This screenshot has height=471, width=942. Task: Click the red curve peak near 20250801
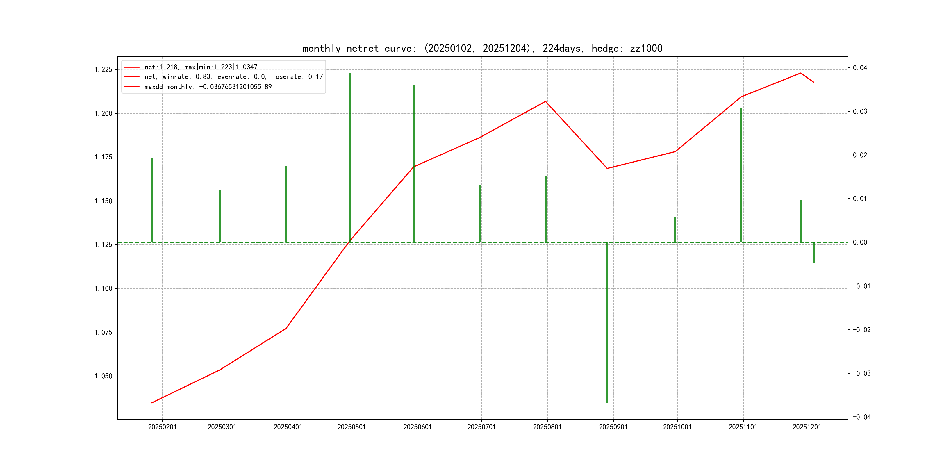click(546, 101)
